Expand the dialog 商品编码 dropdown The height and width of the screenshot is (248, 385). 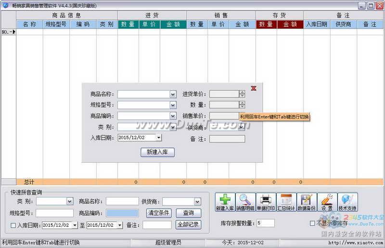(173, 116)
